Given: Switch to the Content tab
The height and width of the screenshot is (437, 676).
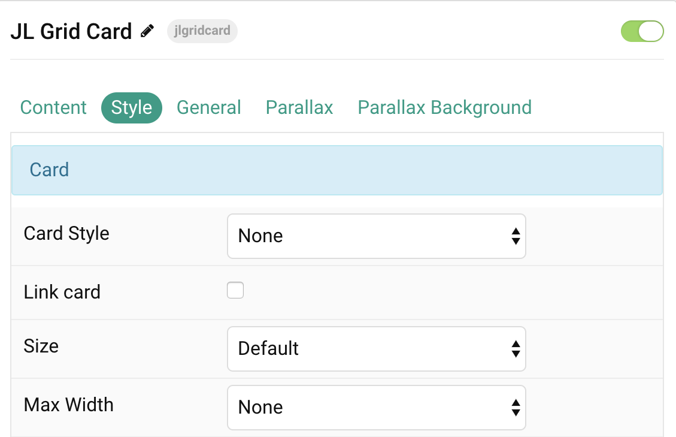Looking at the screenshot, I should 53,107.
